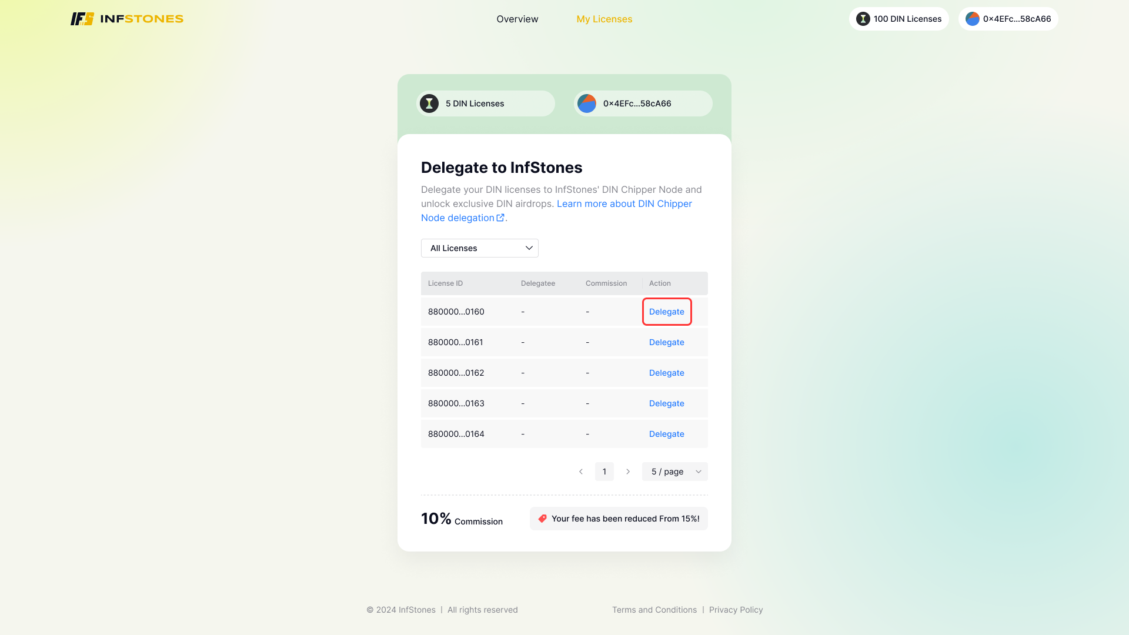Select the My Licenses tab
The image size is (1129, 635).
(604, 19)
